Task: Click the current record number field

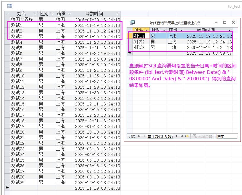Action: (160, 136)
